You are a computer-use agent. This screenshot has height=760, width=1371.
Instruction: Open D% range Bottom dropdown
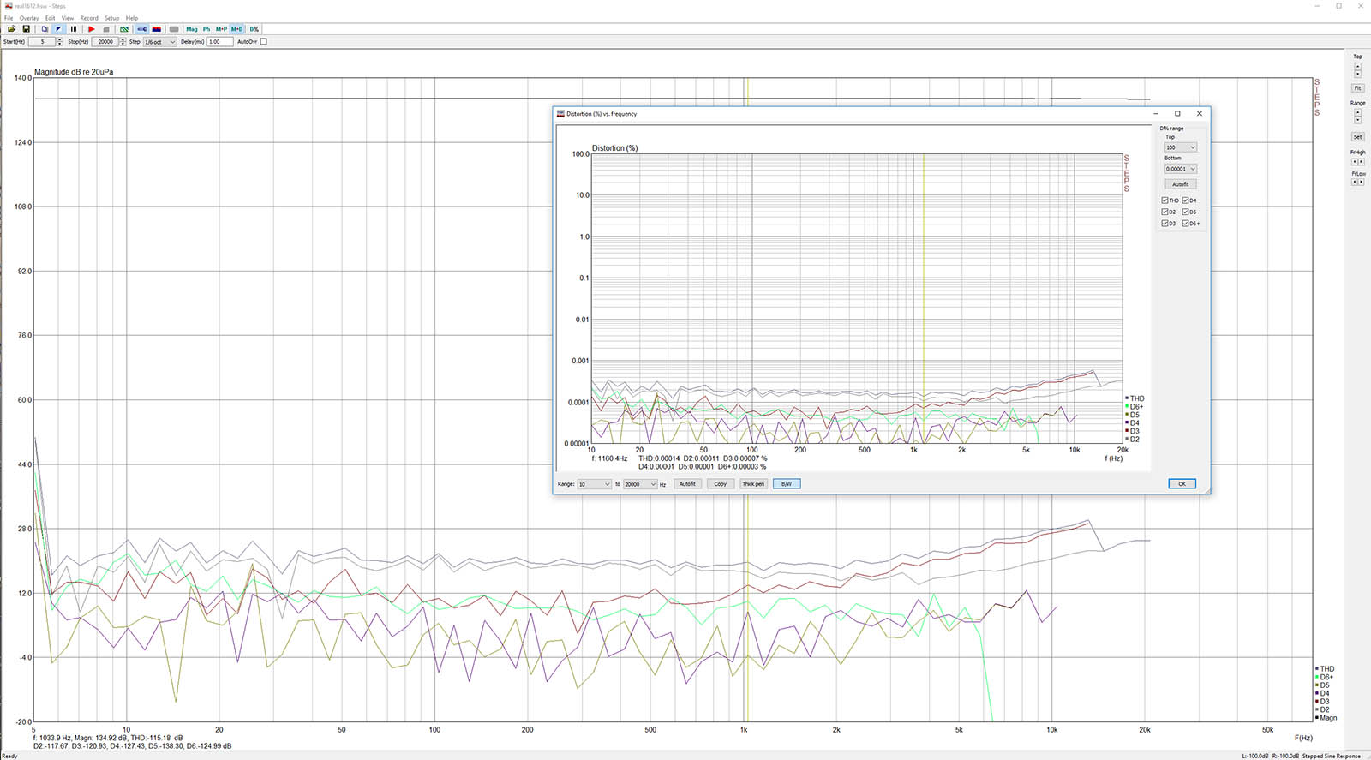pyautogui.click(x=1180, y=169)
